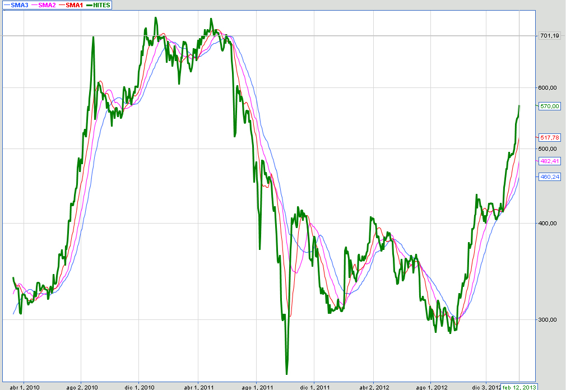Click the green 570,00 last price tag
The width and height of the screenshot is (566, 390).
point(549,106)
